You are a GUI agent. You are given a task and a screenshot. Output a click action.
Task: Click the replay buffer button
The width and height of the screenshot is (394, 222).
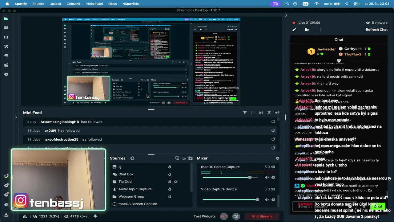click(x=236, y=216)
